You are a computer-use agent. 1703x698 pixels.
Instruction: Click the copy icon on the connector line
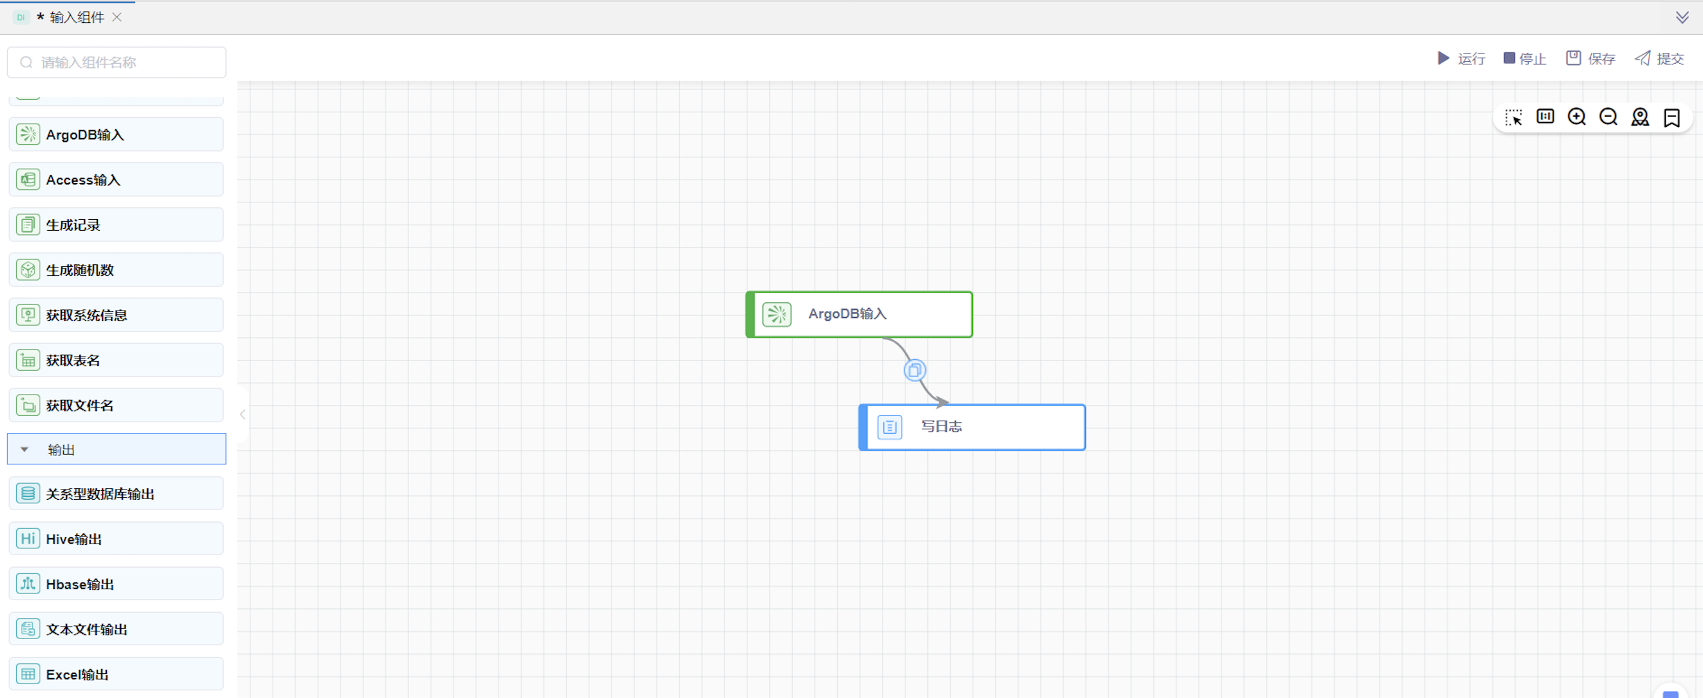pyautogui.click(x=915, y=370)
